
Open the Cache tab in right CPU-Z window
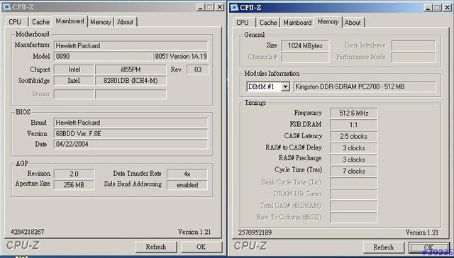[268, 23]
